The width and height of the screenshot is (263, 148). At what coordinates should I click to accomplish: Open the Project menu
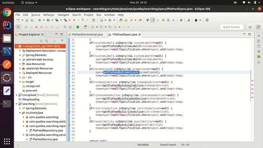click(x=89, y=15)
